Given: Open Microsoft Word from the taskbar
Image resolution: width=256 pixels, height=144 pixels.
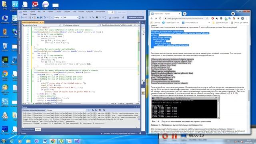Looking at the screenshot, I should [x=45, y=141].
